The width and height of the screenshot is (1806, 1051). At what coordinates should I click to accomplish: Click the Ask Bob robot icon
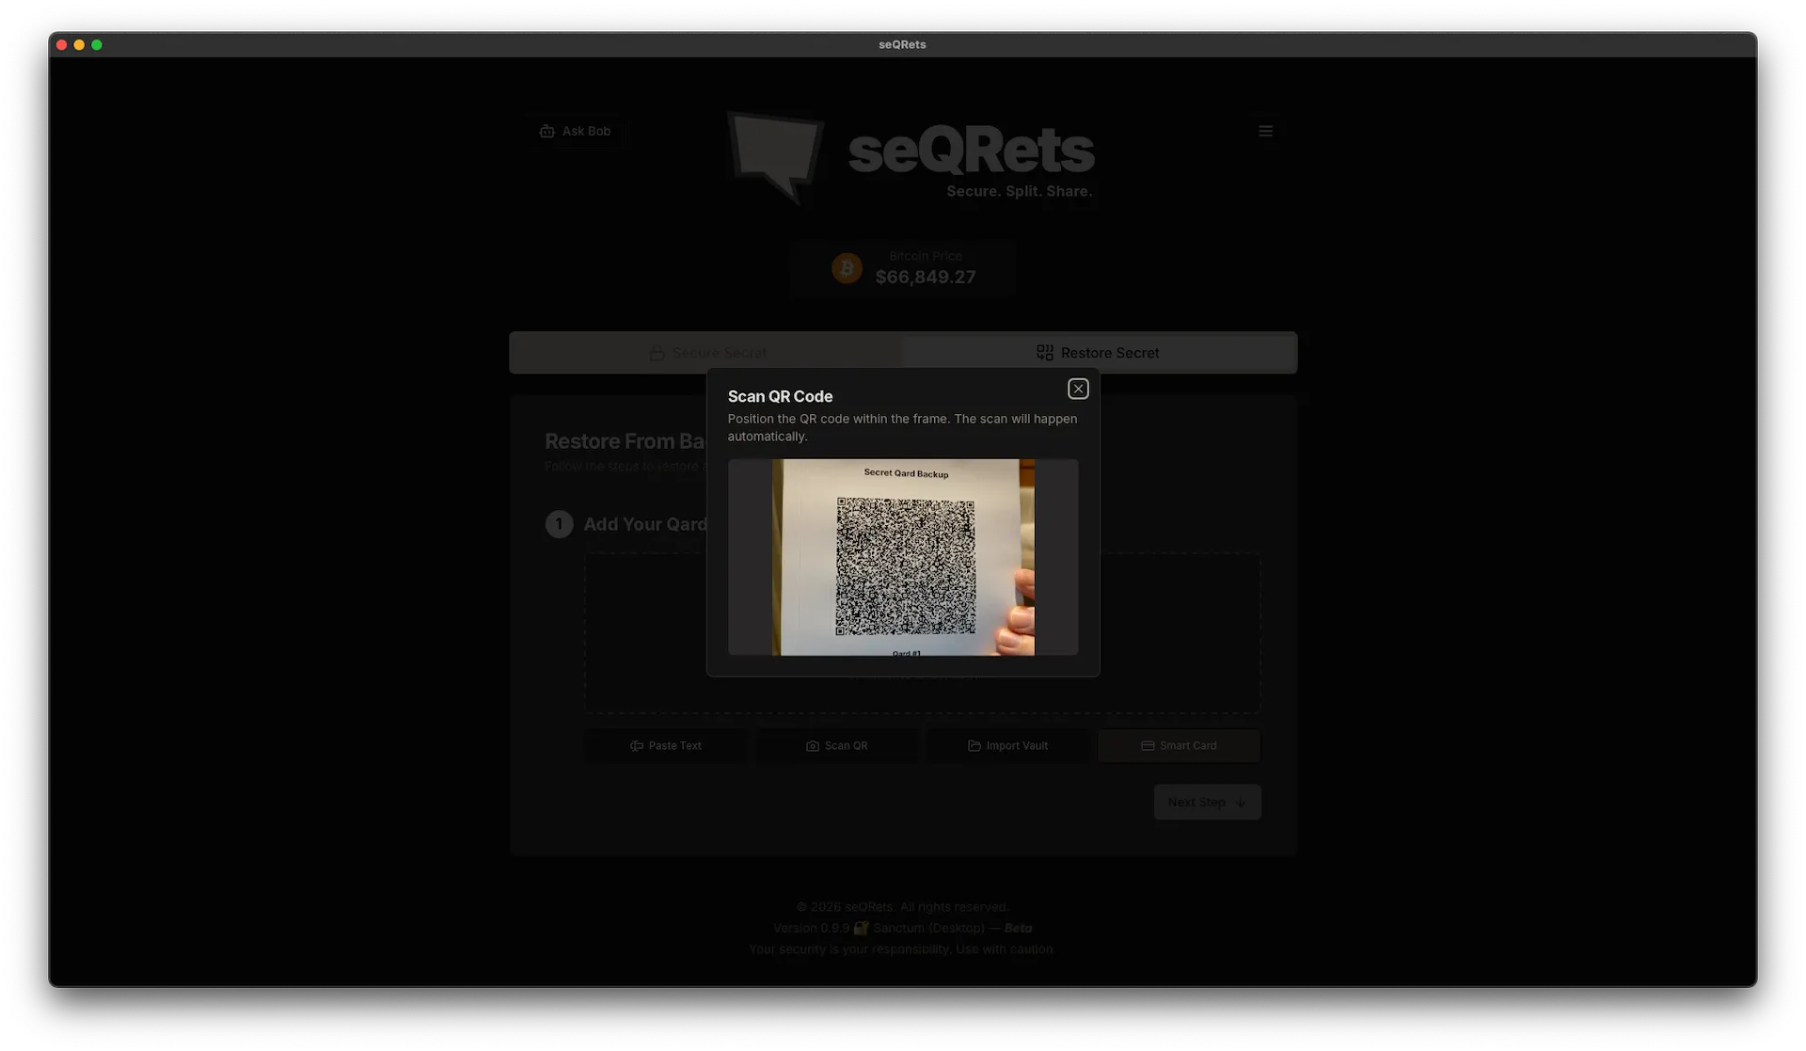click(547, 131)
